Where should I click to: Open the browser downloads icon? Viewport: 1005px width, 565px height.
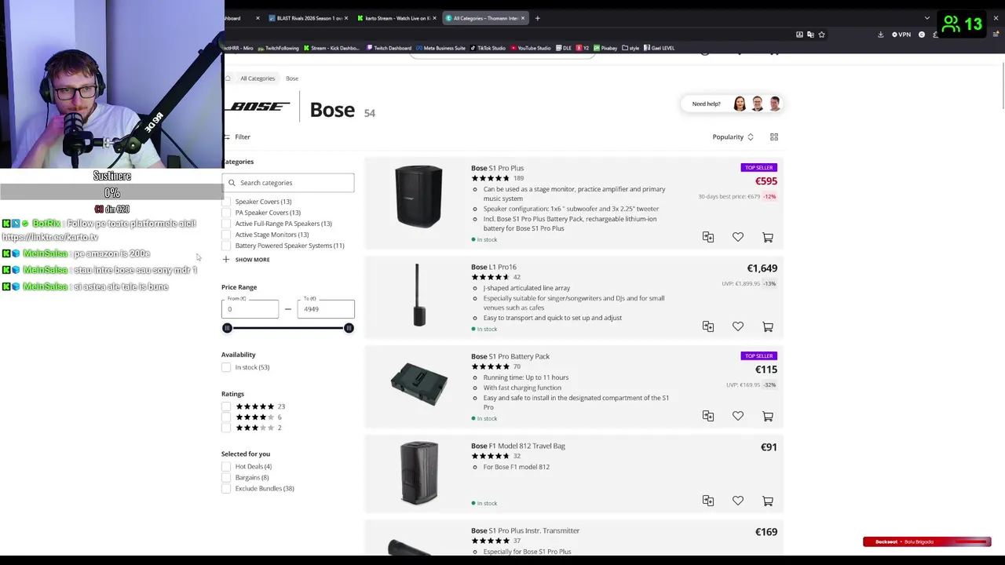click(880, 35)
